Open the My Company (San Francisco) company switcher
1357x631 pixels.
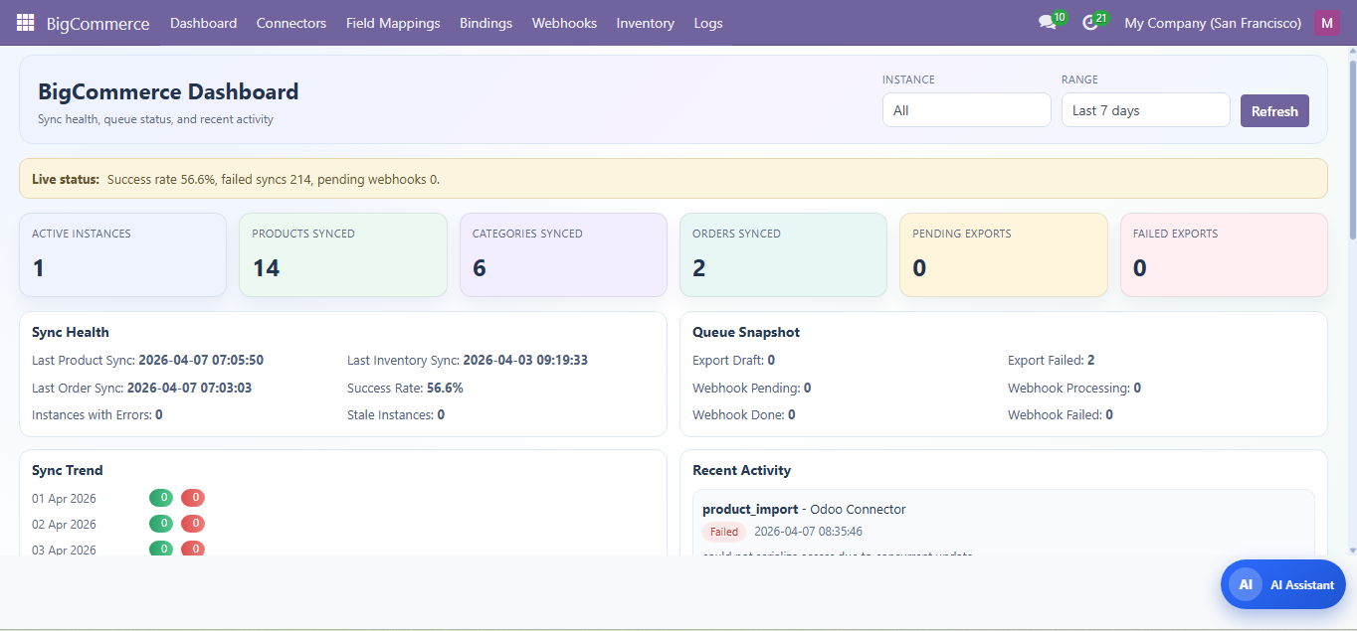pyautogui.click(x=1212, y=23)
